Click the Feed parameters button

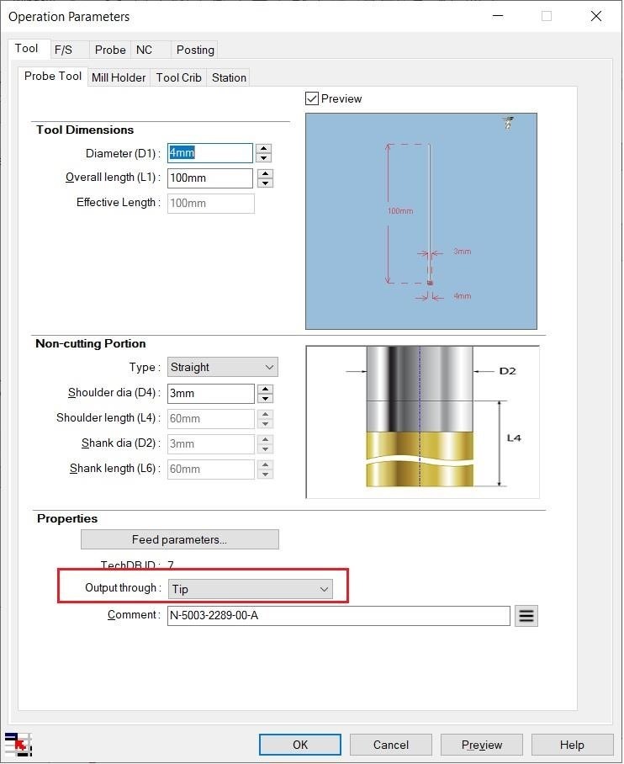180,539
